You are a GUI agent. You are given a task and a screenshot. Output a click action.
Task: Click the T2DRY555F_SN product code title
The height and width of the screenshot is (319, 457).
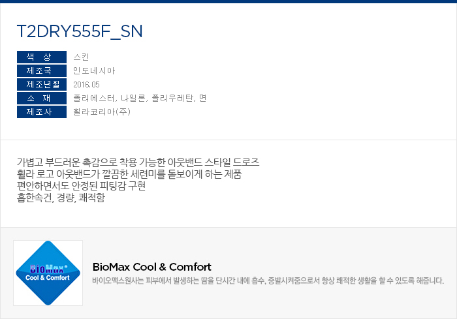(x=80, y=32)
